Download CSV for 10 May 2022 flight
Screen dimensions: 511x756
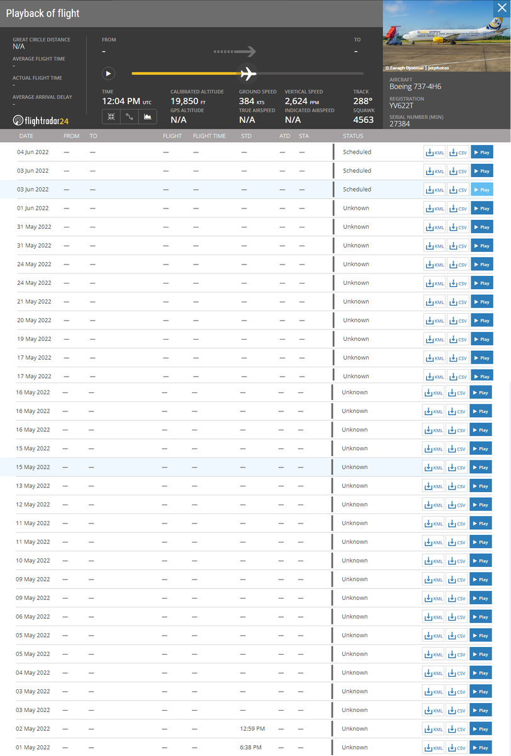(457, 561)
